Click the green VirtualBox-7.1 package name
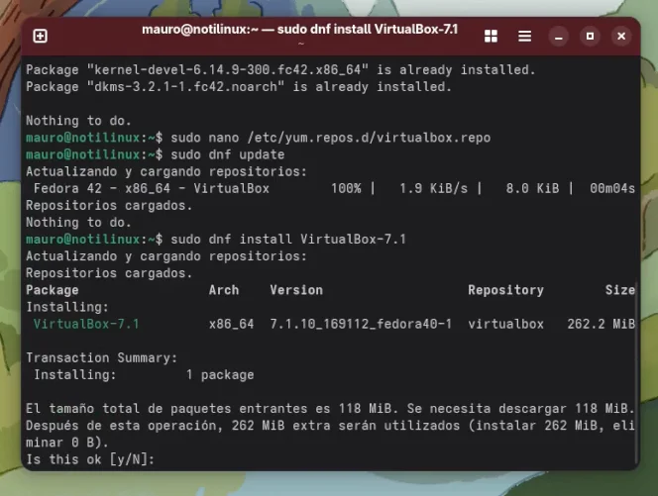Screen dimensions: 658x496 pos(86,324)
